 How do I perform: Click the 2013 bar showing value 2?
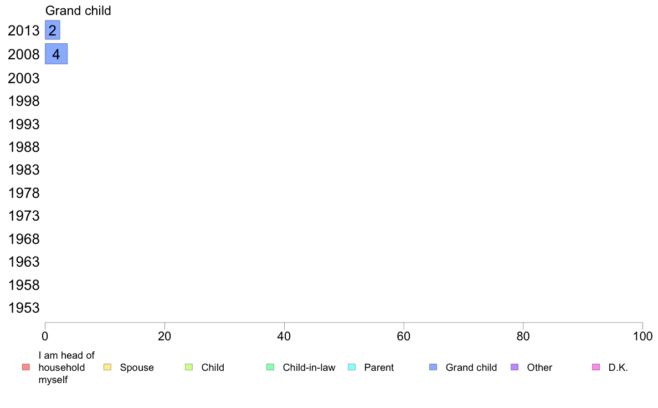(x=53, y=30)
